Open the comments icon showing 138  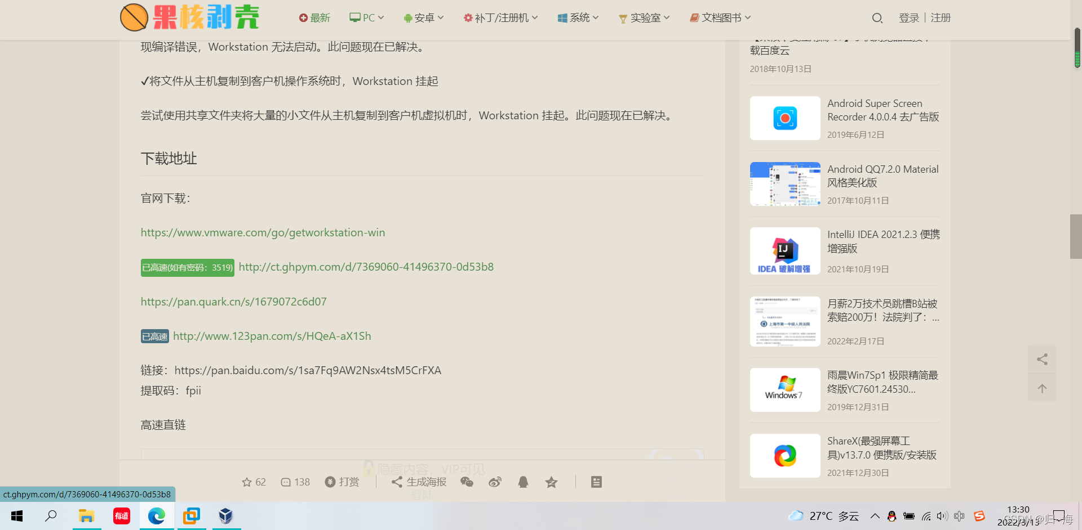295,482
